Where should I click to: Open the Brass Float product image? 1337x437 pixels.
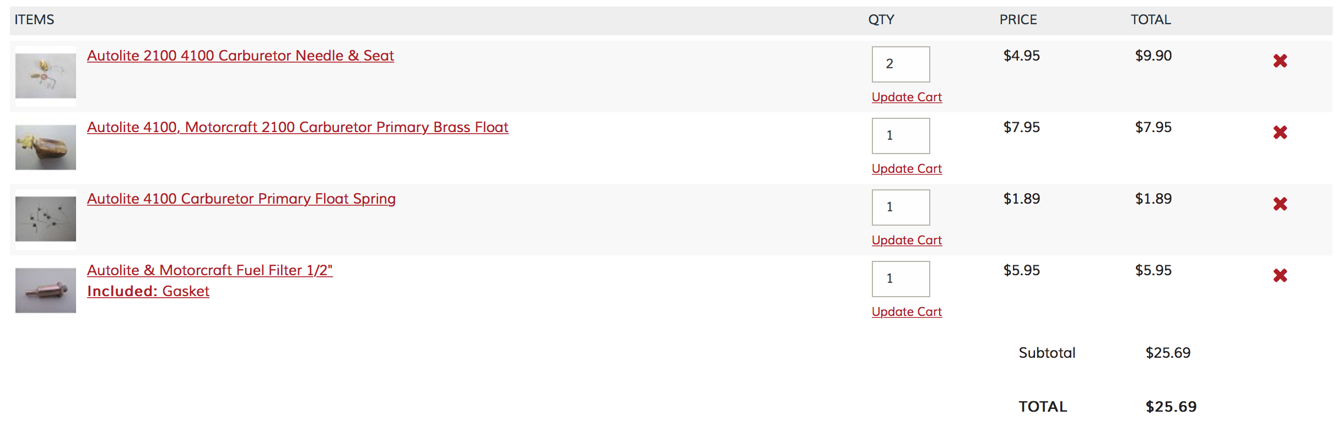click(x=46, y=148)
